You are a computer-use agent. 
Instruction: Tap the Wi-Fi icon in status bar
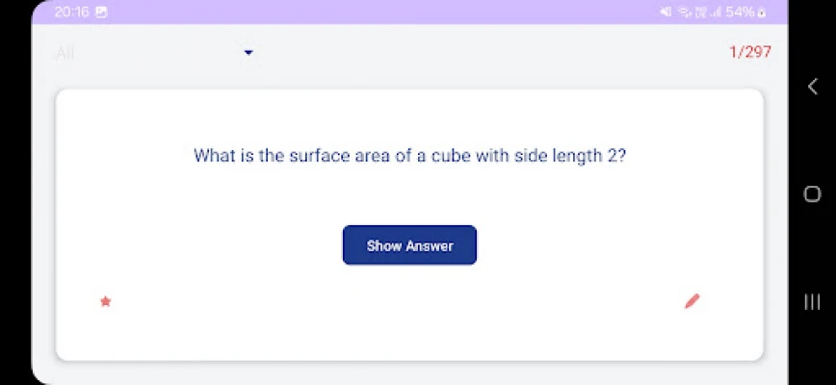(x=684, y=13)
